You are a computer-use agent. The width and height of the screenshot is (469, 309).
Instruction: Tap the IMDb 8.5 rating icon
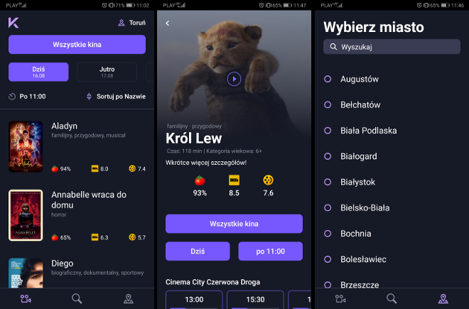[x=234, y=180]
